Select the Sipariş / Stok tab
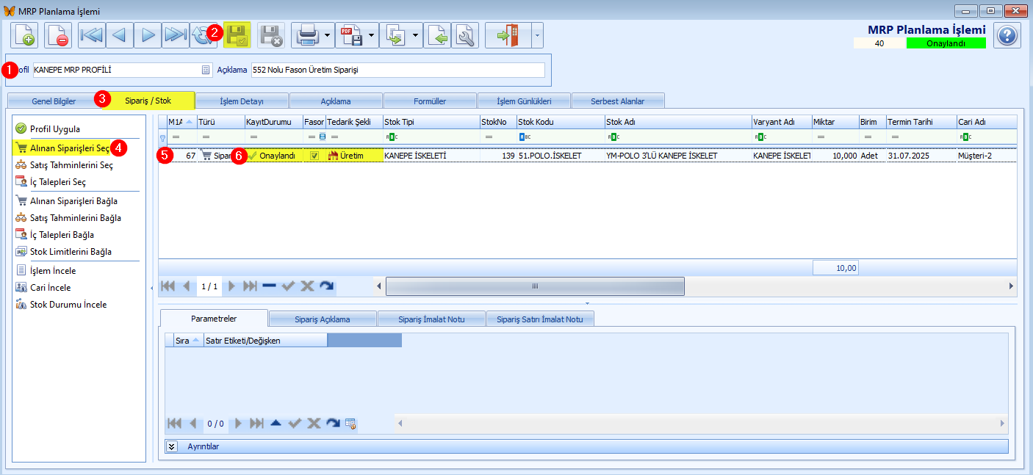The height and width of the screenshot is (475, 1033). tap(148, 101)
